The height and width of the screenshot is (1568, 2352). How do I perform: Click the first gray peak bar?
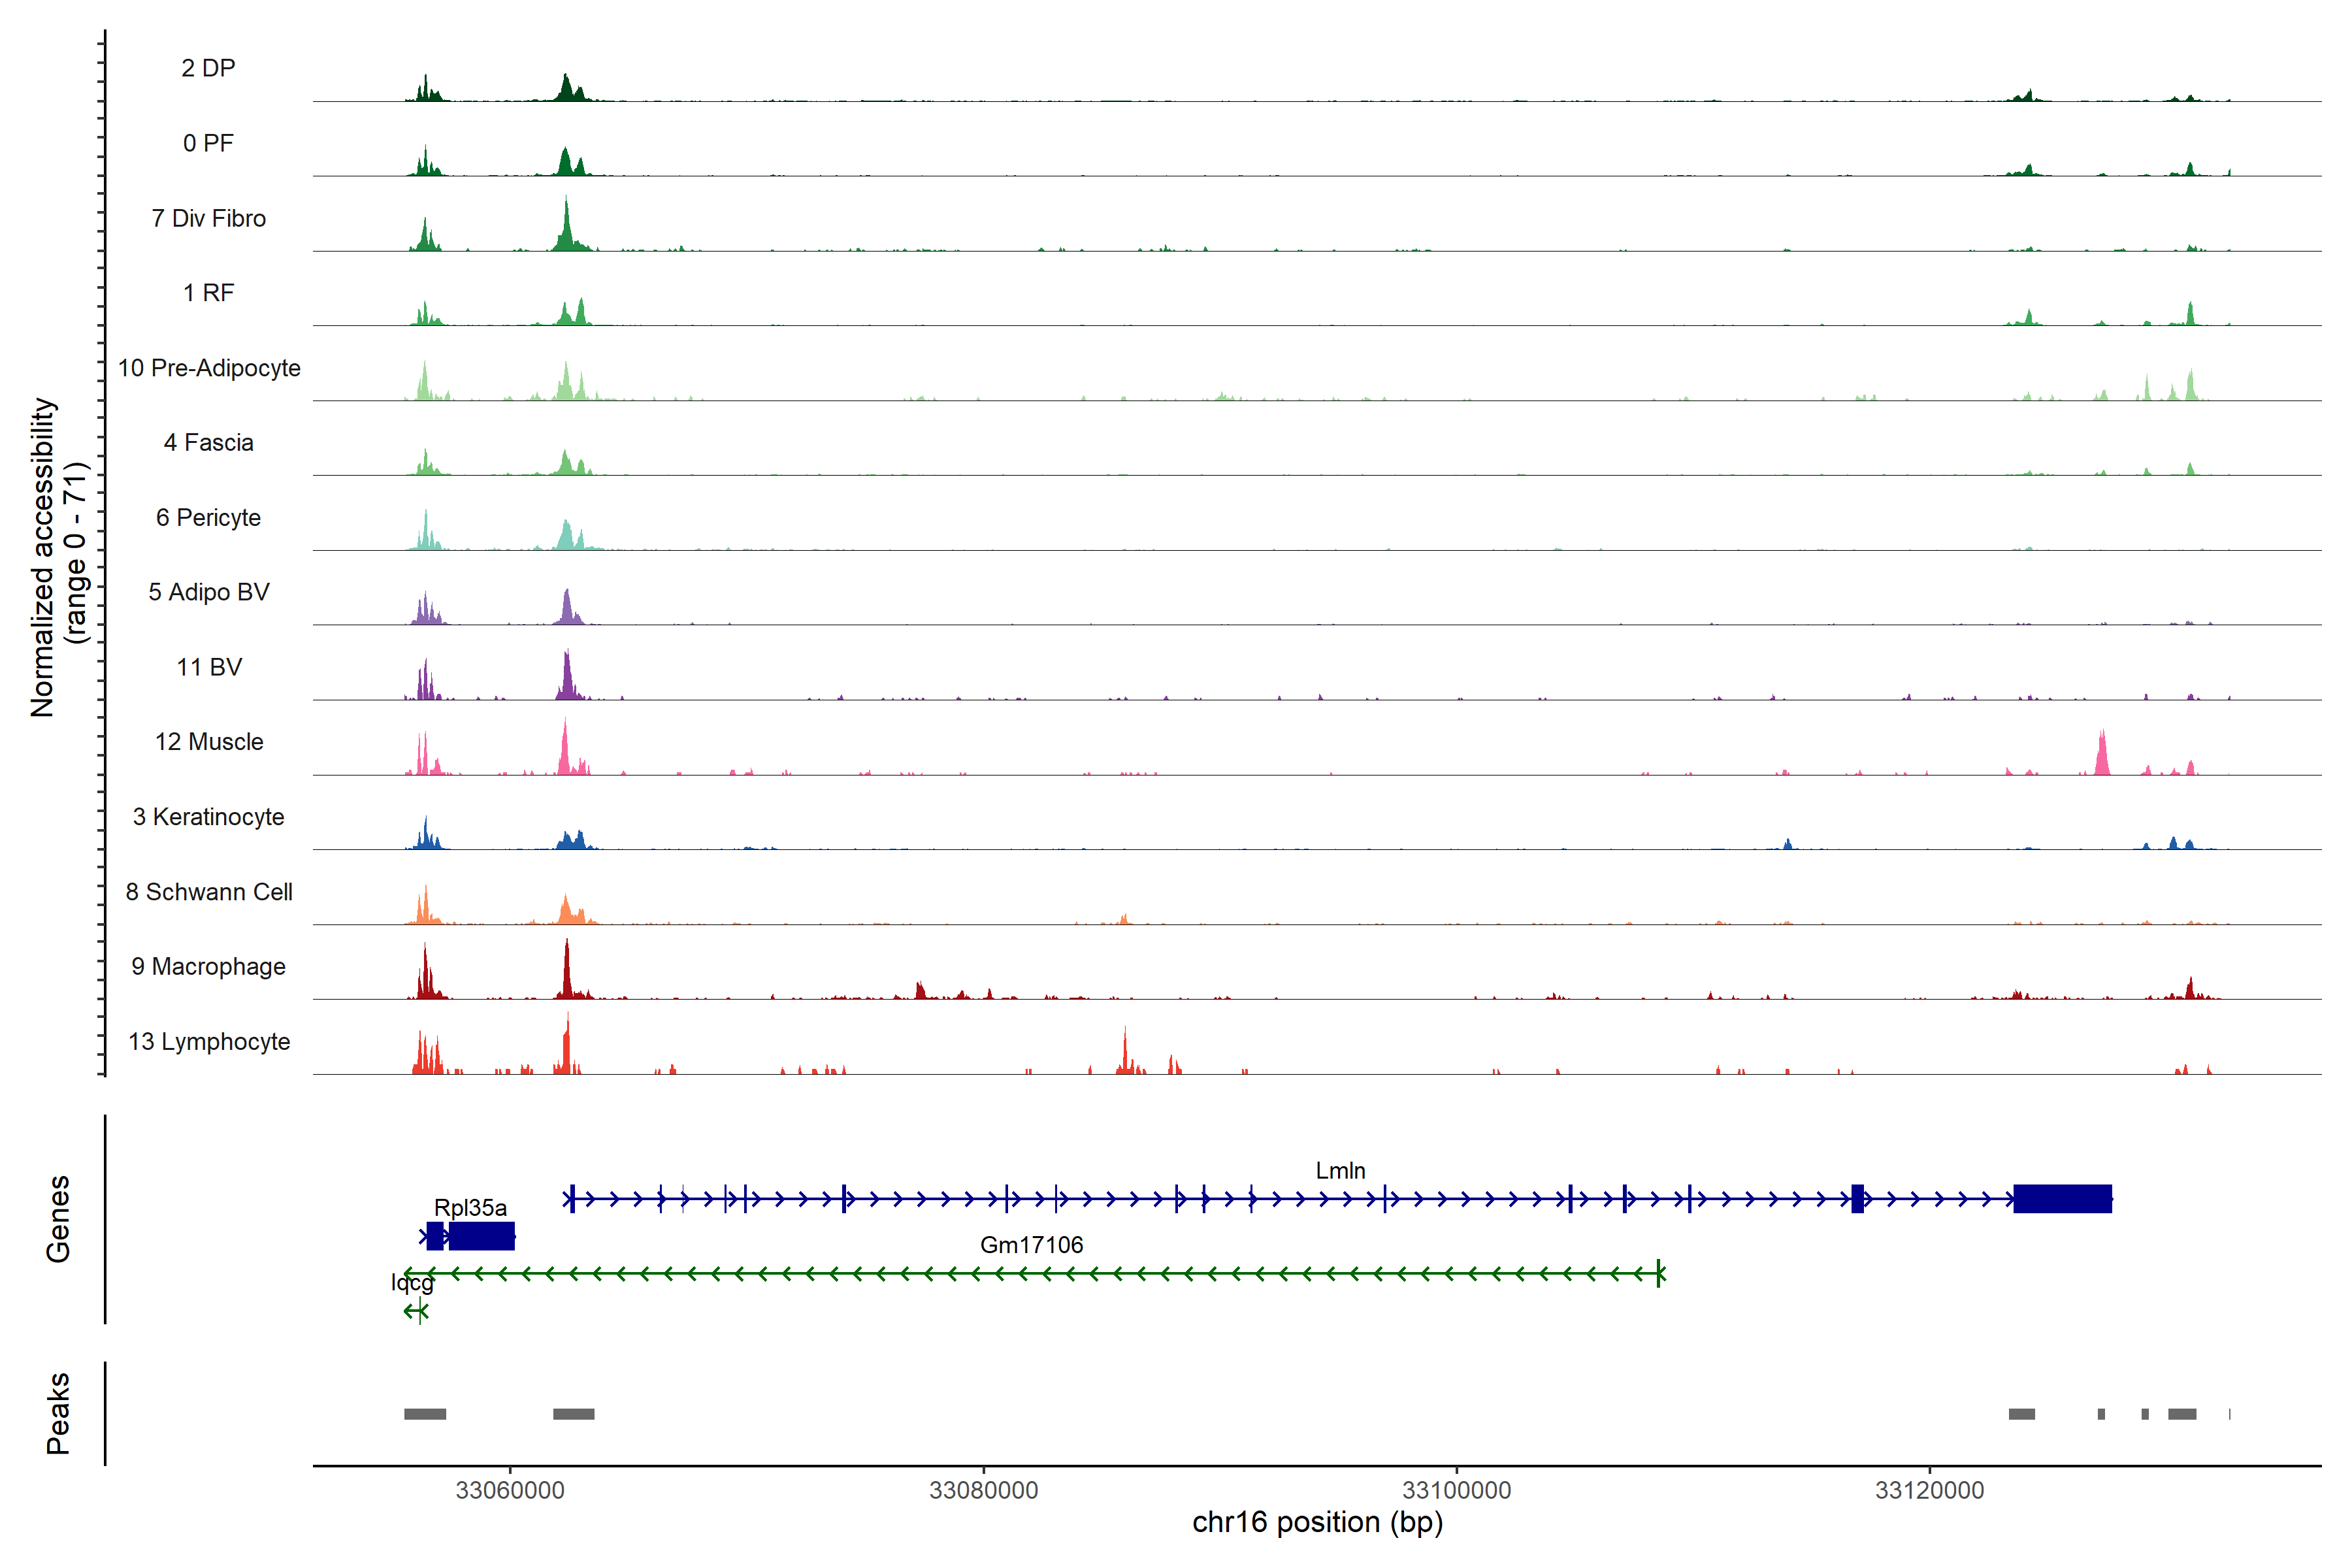click(x=425, y=1414)
